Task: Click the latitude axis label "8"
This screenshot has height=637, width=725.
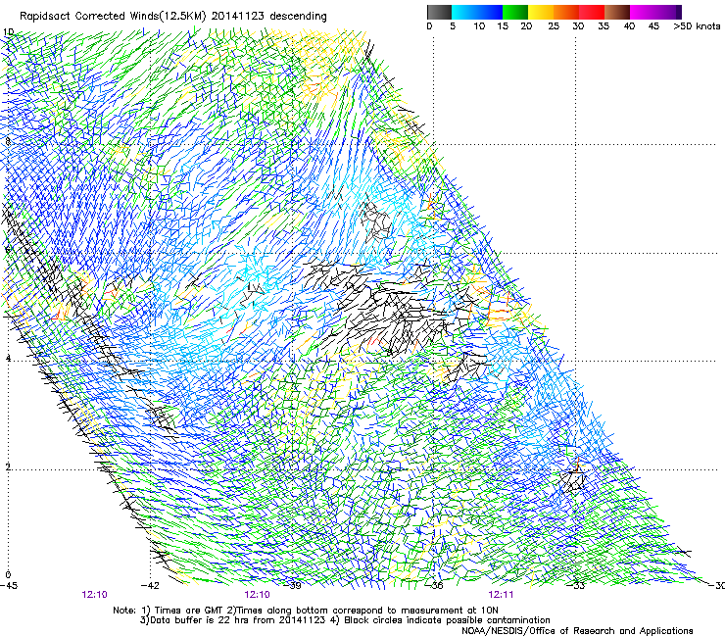Action: tap(8, 142)
